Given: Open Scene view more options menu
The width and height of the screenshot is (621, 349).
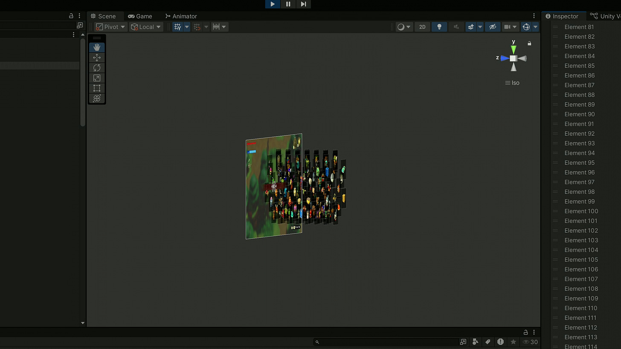Looking at the screenshot, I should pyautogui.click(x=534, y=16).
